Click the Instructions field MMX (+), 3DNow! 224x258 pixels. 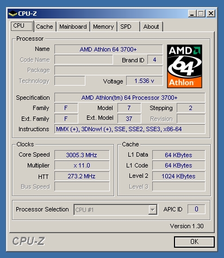coord(130,129)
